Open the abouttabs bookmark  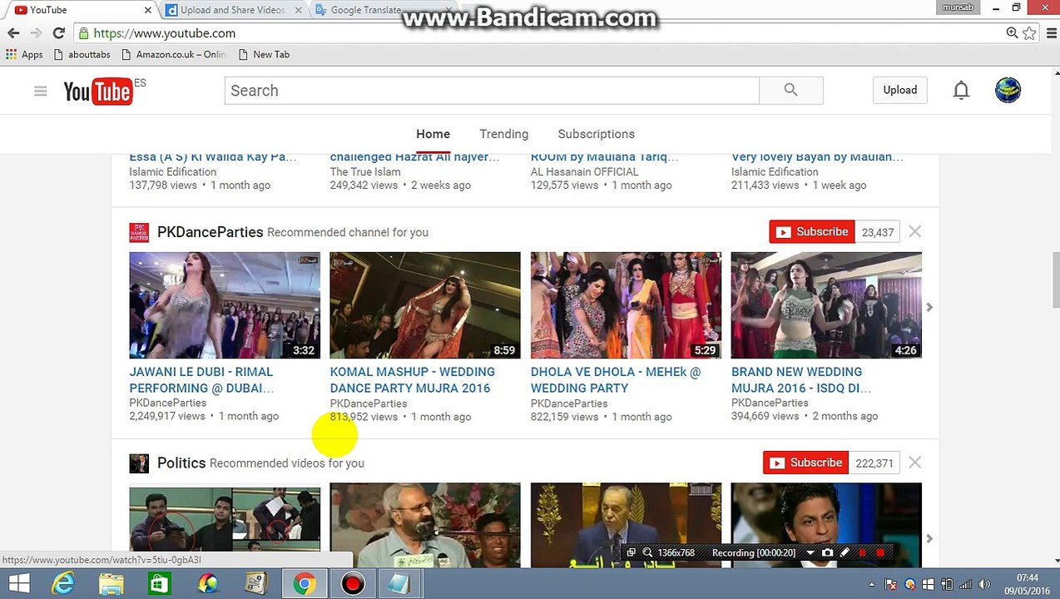[81, 54]
